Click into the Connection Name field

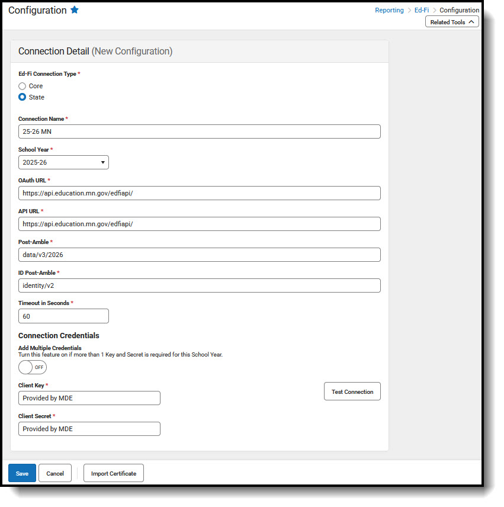pyautogui.click(x=199, y=131)
